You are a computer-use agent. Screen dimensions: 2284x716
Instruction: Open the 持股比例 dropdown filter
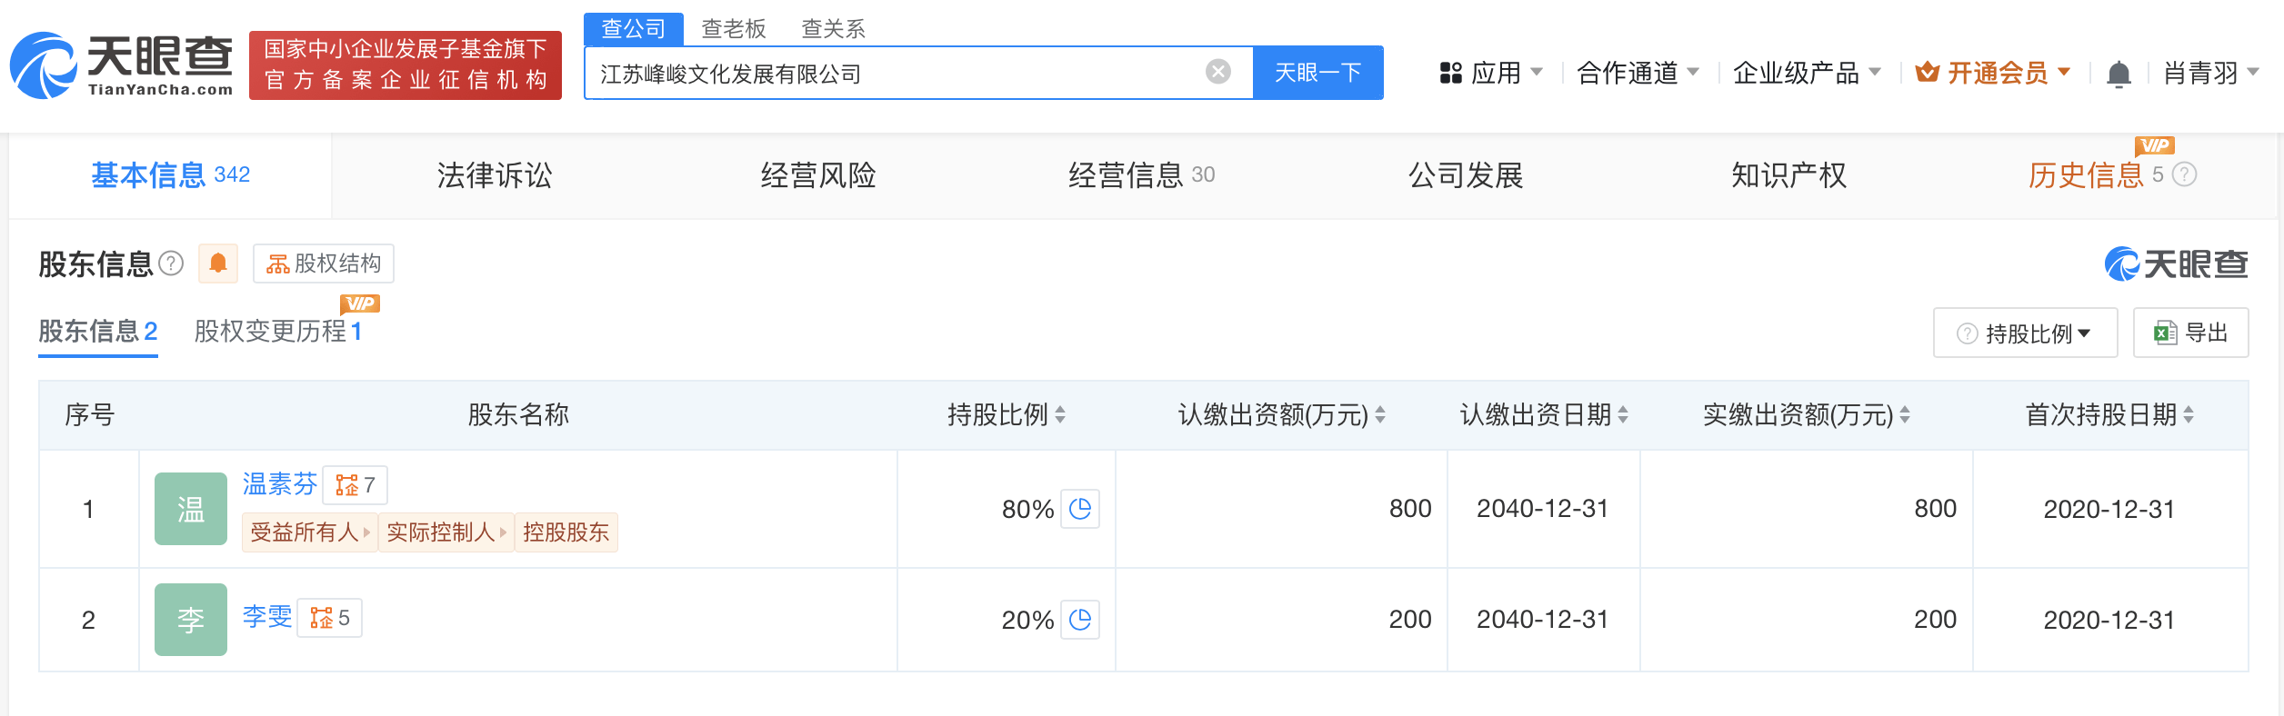point(2026,333)
